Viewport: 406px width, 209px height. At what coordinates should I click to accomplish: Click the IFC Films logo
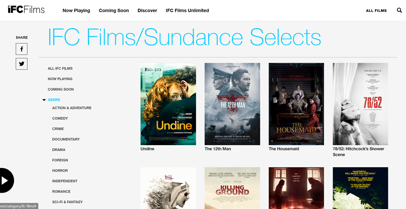[26, 9]
